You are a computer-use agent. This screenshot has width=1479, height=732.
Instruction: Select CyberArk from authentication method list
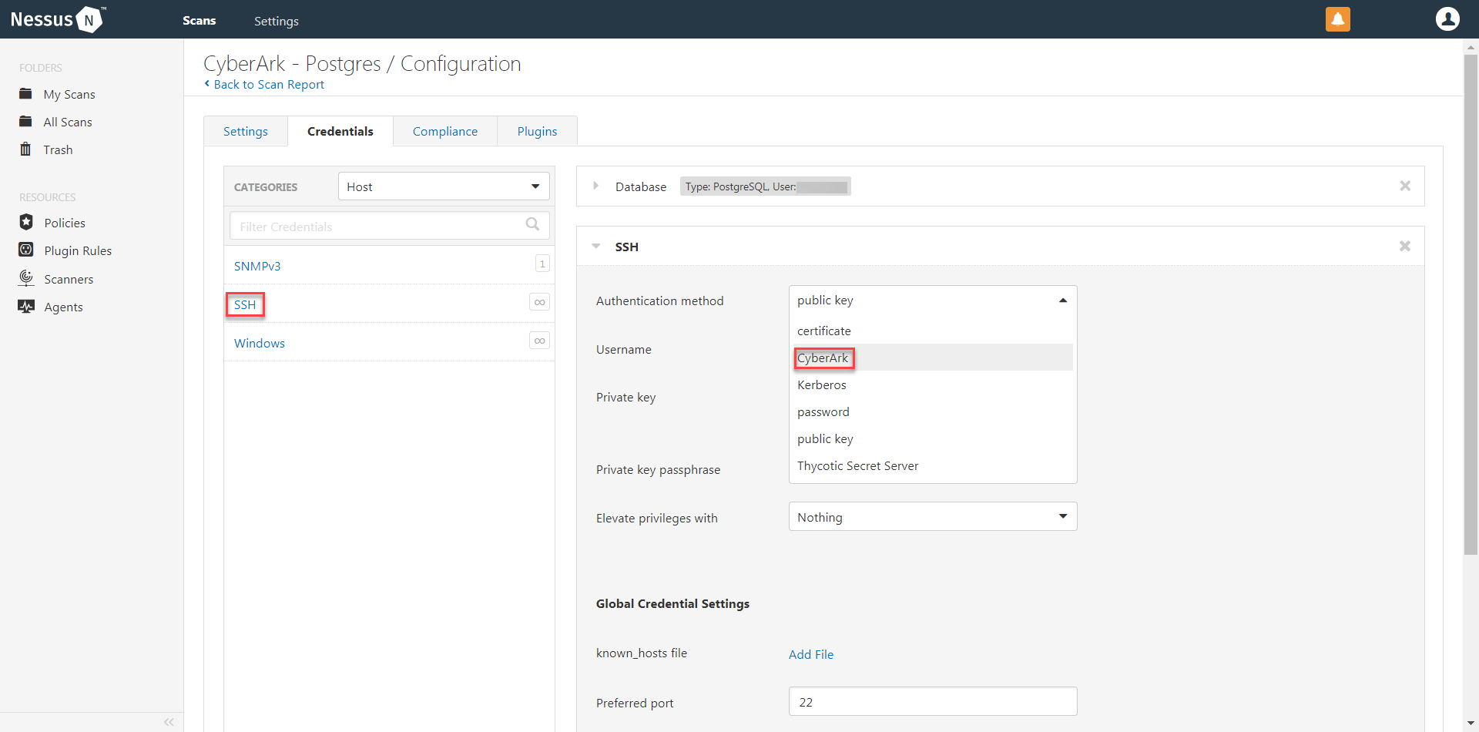point(823,358)
